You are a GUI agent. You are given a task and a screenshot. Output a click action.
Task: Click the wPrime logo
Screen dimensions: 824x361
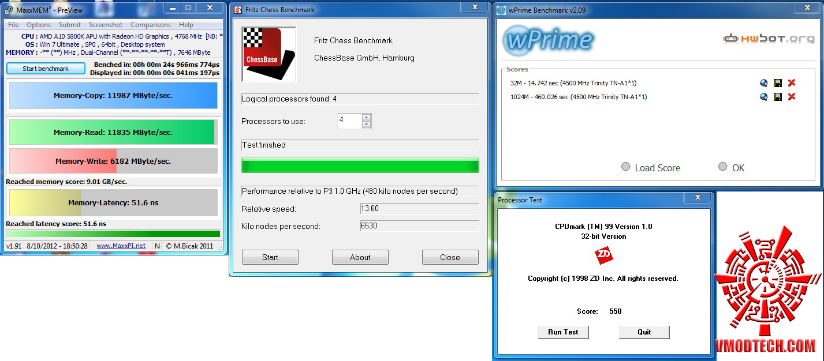pos(547,40)
